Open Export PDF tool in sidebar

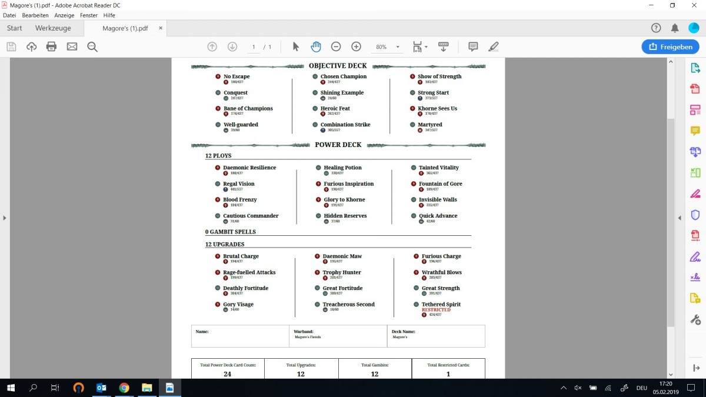(695, 68)
